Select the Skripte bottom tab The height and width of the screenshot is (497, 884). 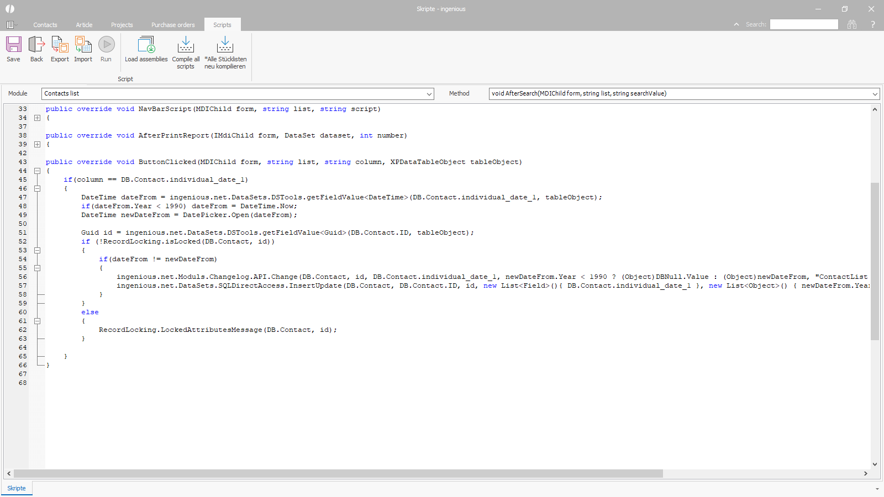pos(17,488)
